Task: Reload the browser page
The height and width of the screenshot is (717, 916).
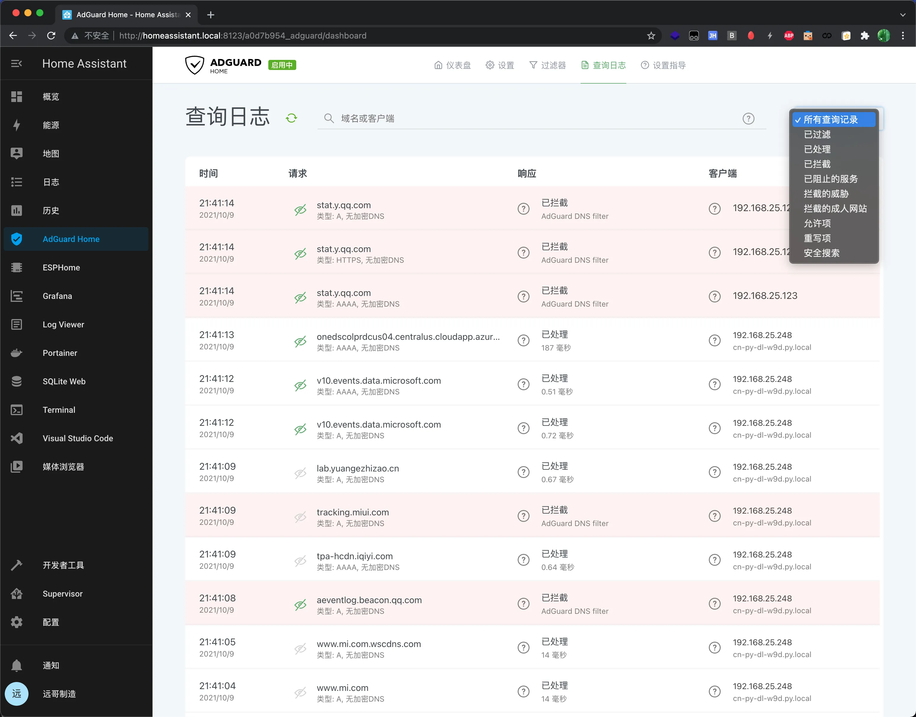Action: 51,36
